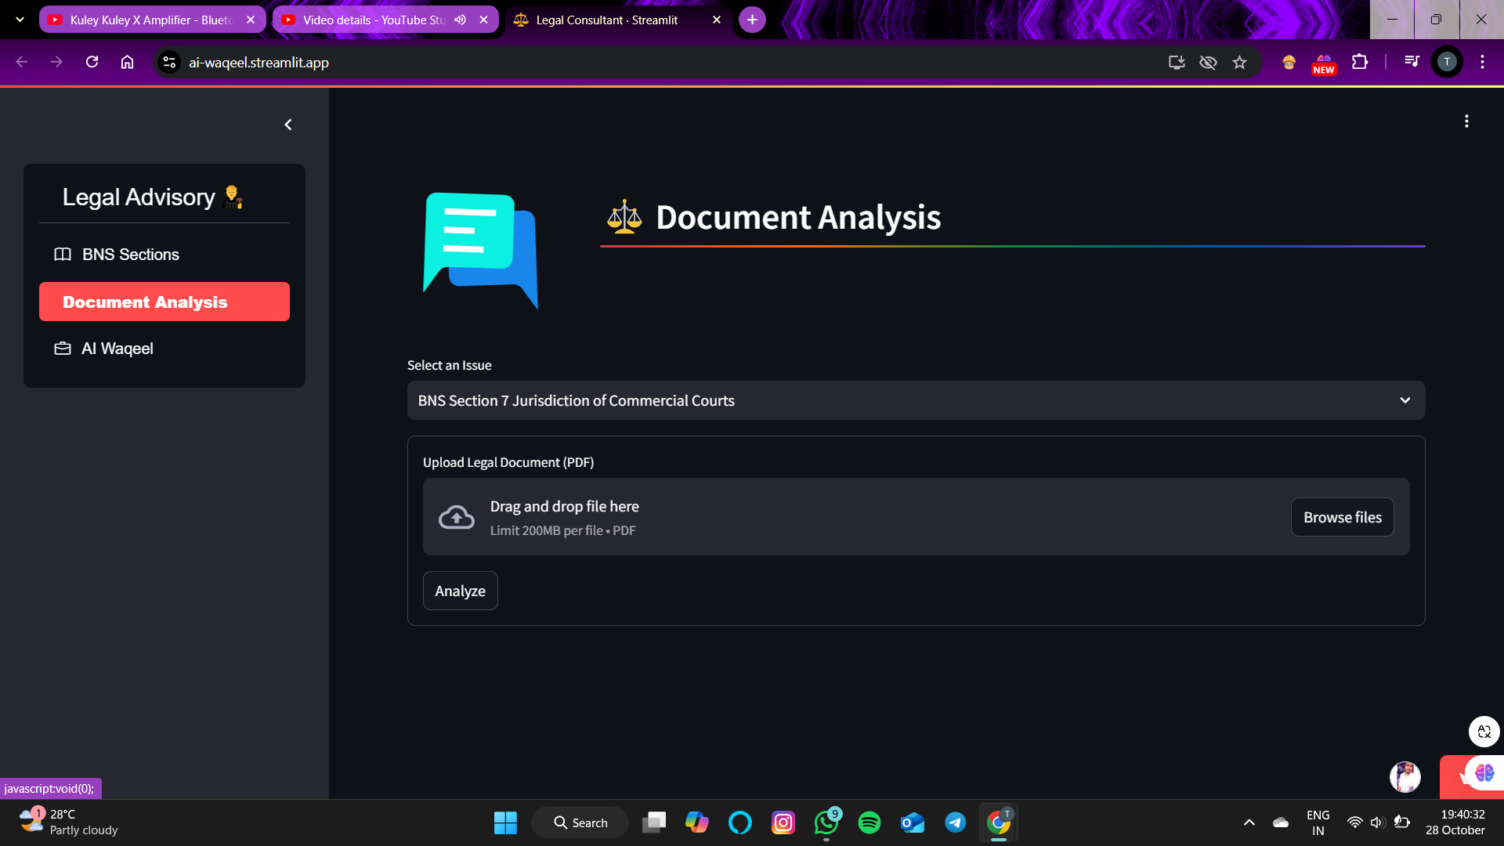The image size is (1504, 846).
Task: Open the Streamlit three-dot app menu
Action: [x=1466, y=121]
